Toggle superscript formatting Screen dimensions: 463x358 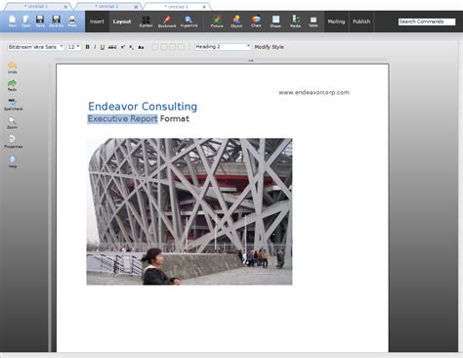click(x=123, y=47)
